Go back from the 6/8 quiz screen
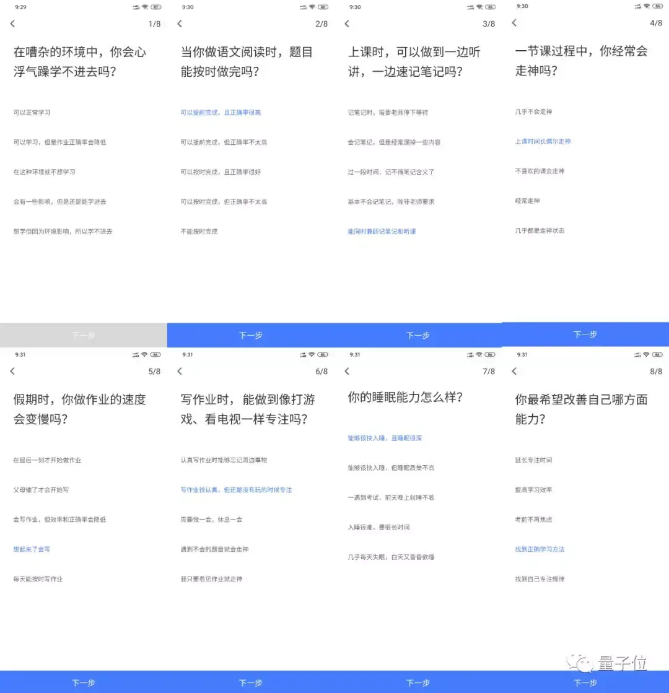The width and height of the screenshot is (669, 693). (180, 371)
